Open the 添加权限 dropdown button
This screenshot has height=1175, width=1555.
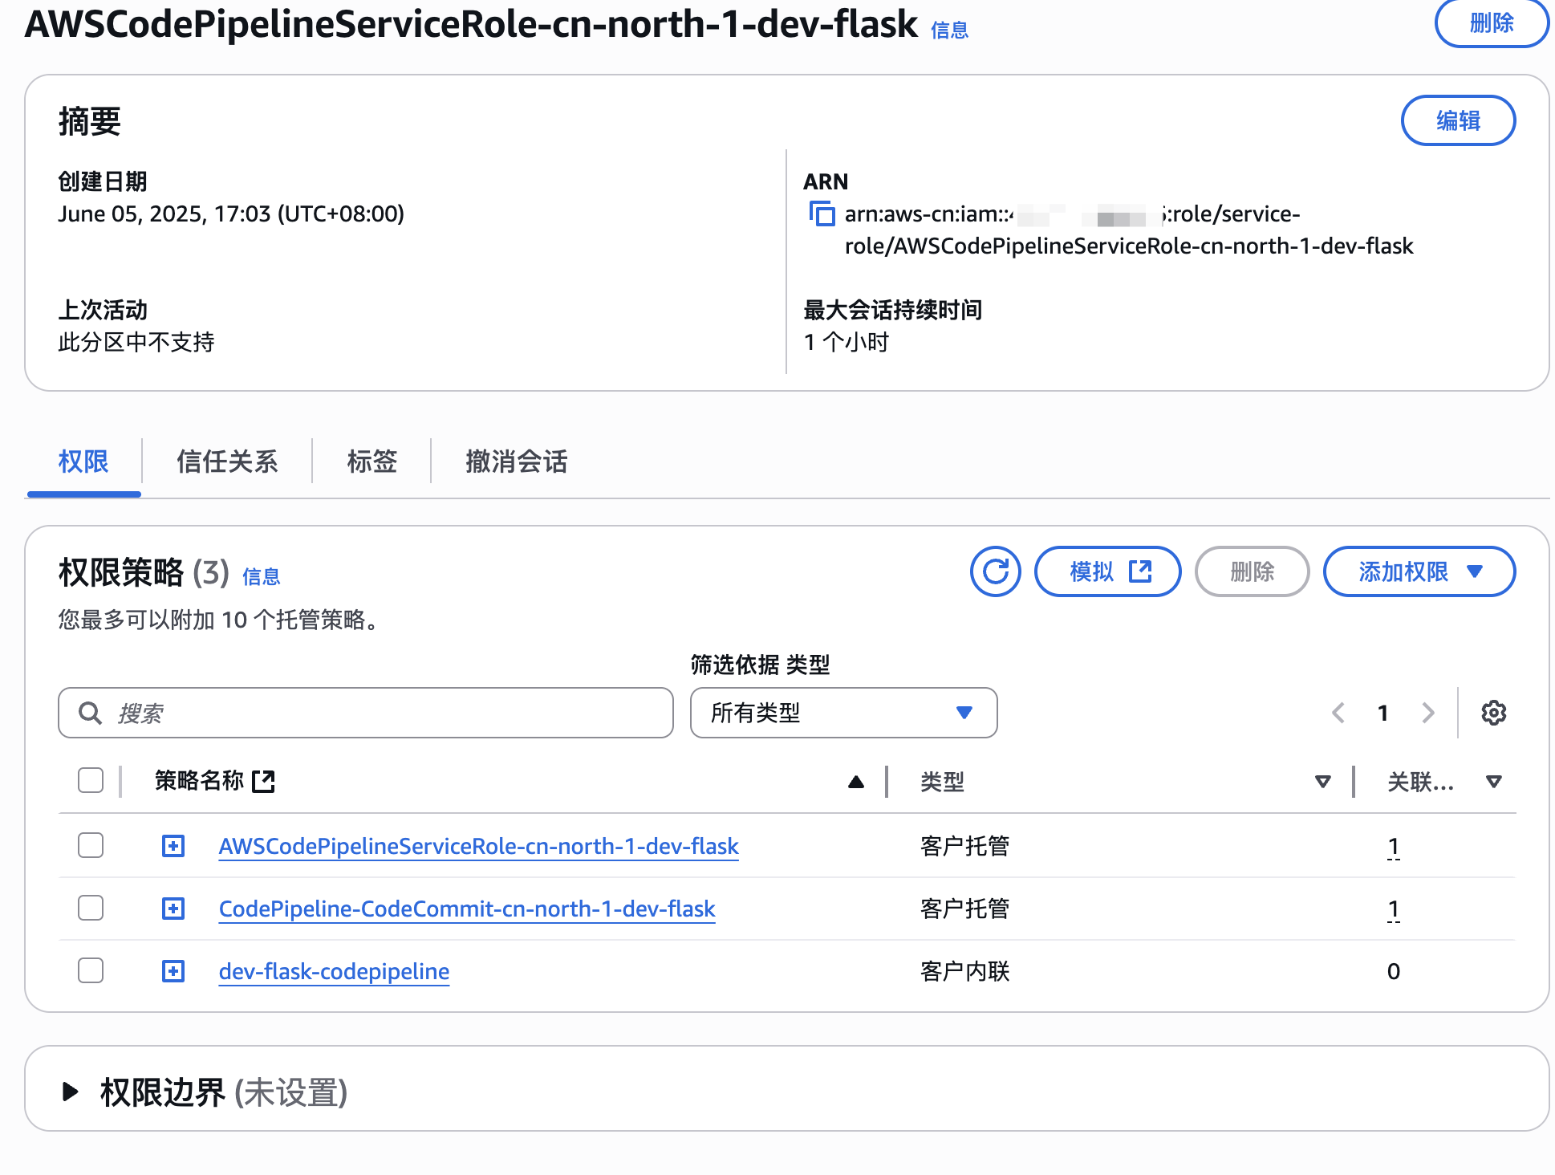[1419, 571]
